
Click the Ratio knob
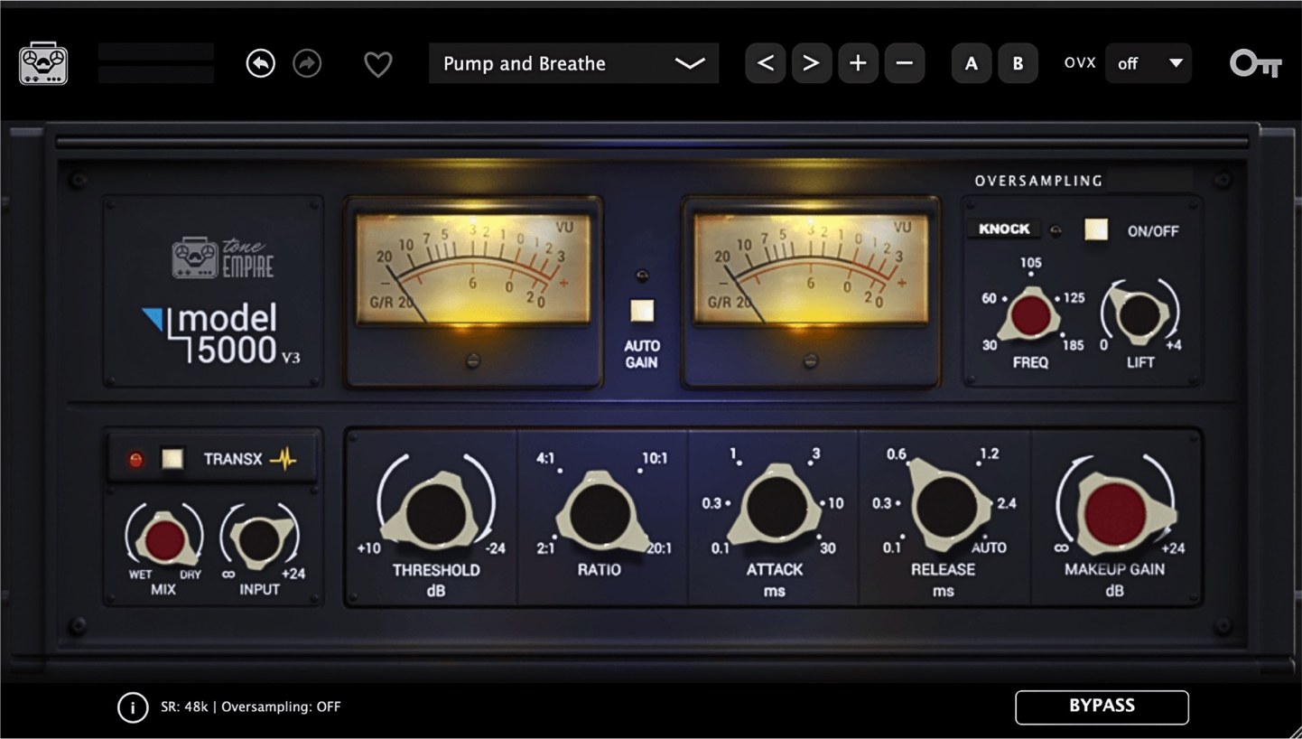click(x=600, y=513)
